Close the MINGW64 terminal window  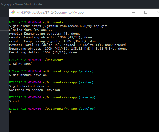(x=158, y=12)
